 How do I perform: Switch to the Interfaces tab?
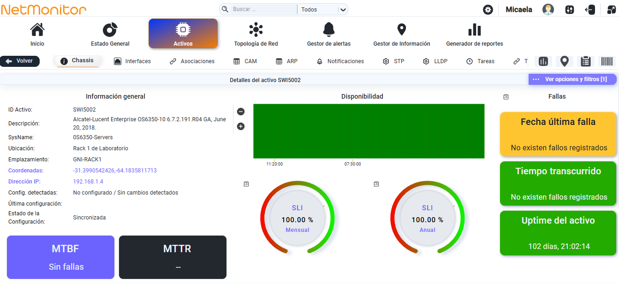132,61
